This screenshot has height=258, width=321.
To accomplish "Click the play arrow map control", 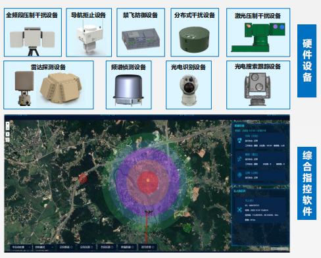I will coord(7,134).
